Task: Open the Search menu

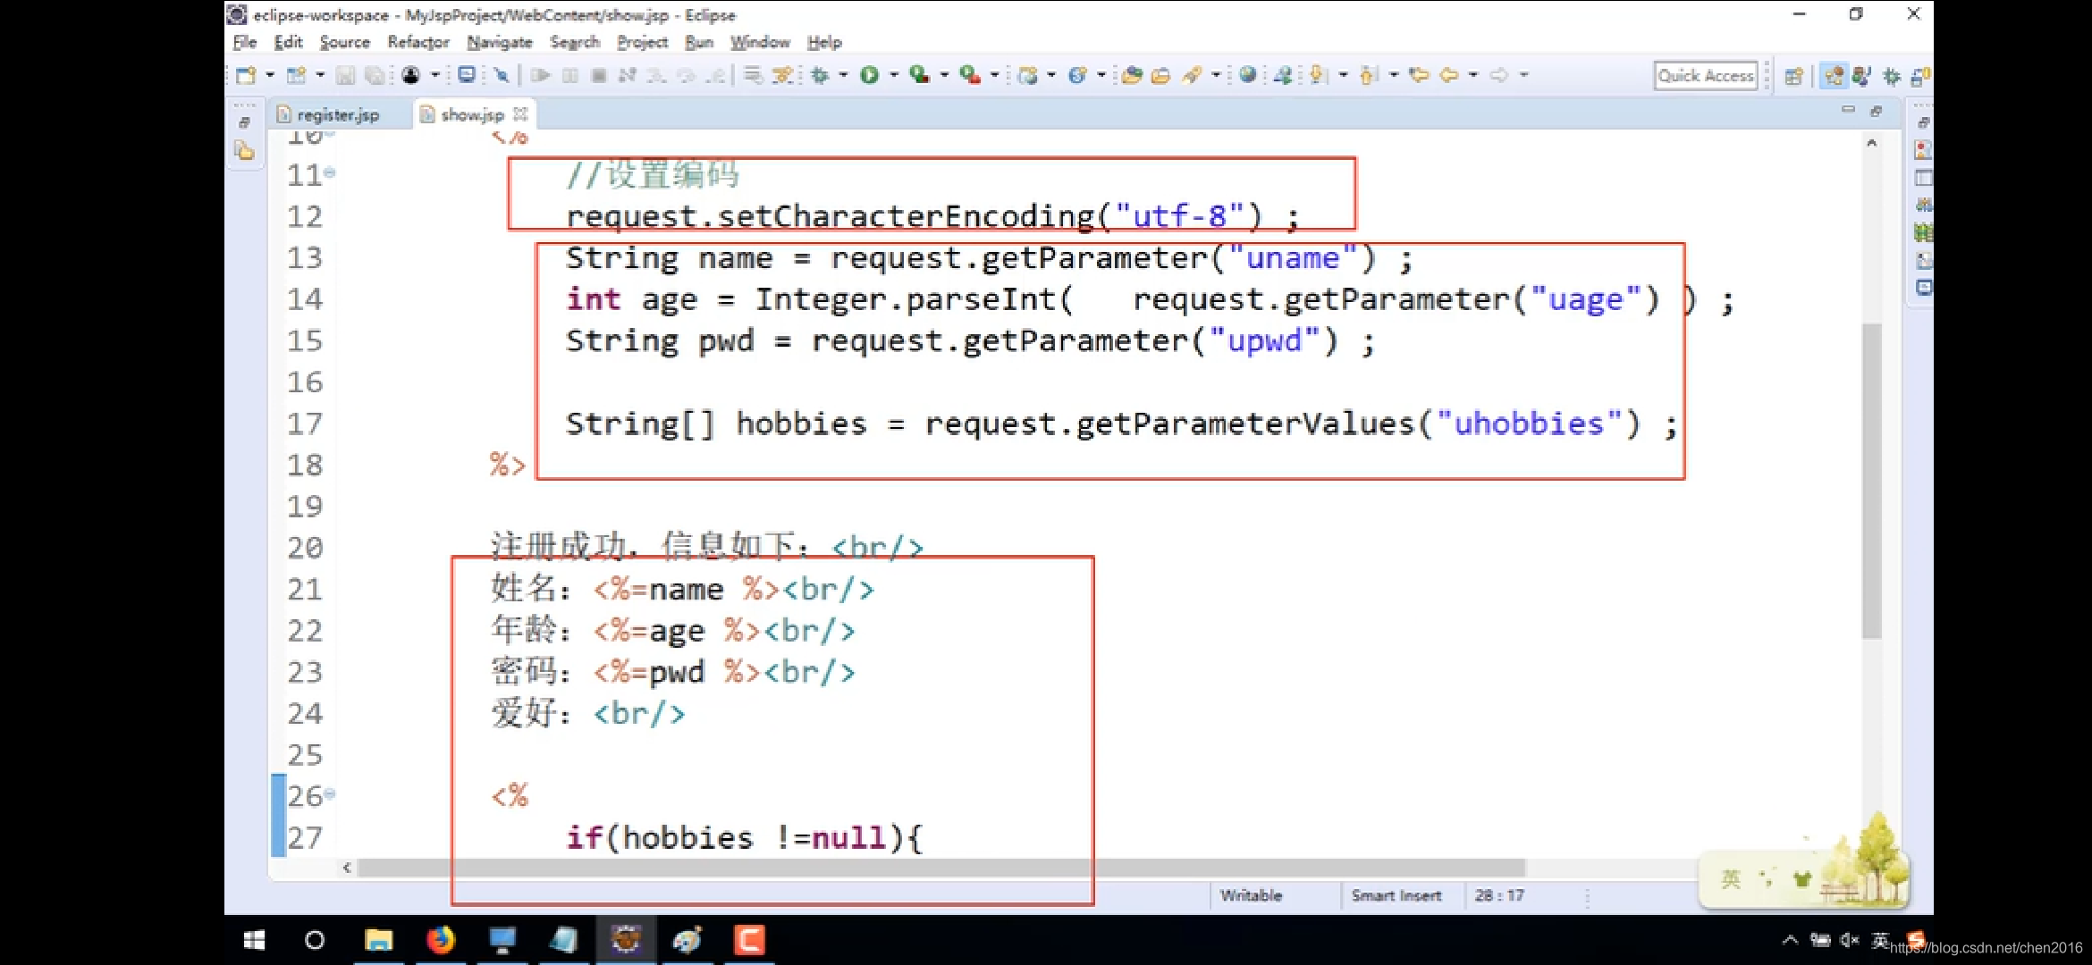Action: click(574, 42)
